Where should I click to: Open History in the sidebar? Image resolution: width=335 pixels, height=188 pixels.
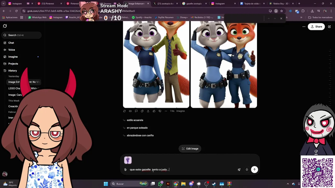pyautogui.click(x=12, y=71)
